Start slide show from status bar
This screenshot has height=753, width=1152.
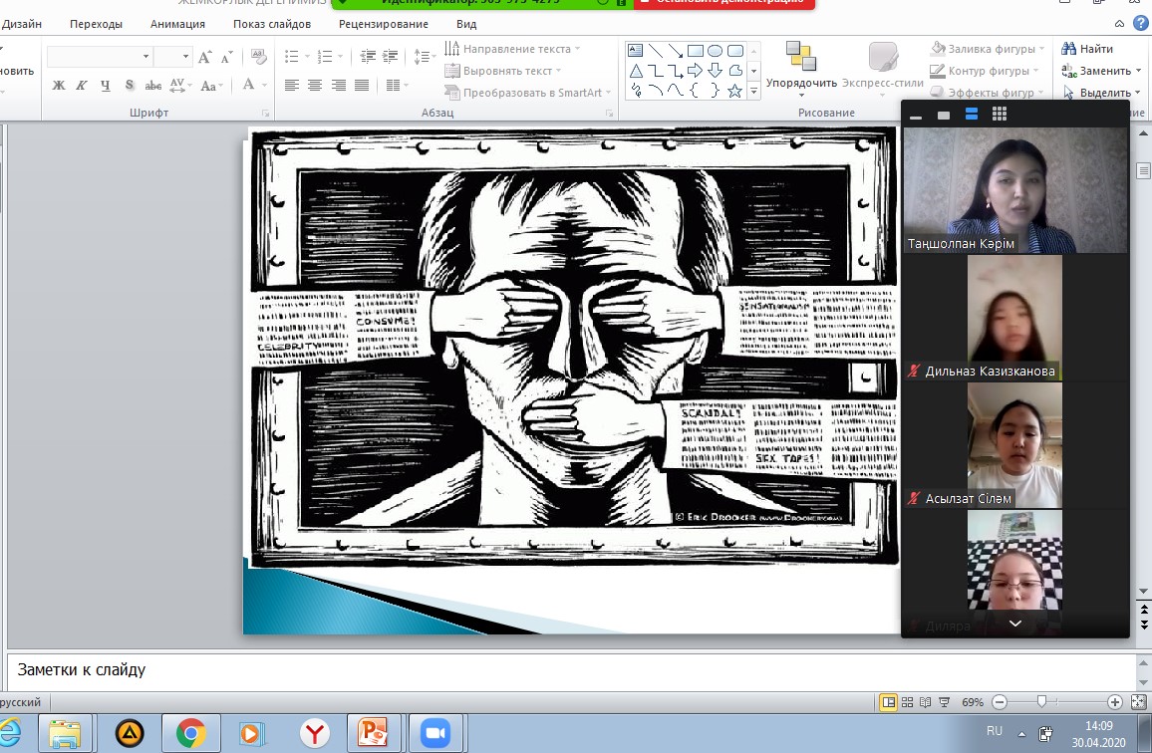pos(945,702)
